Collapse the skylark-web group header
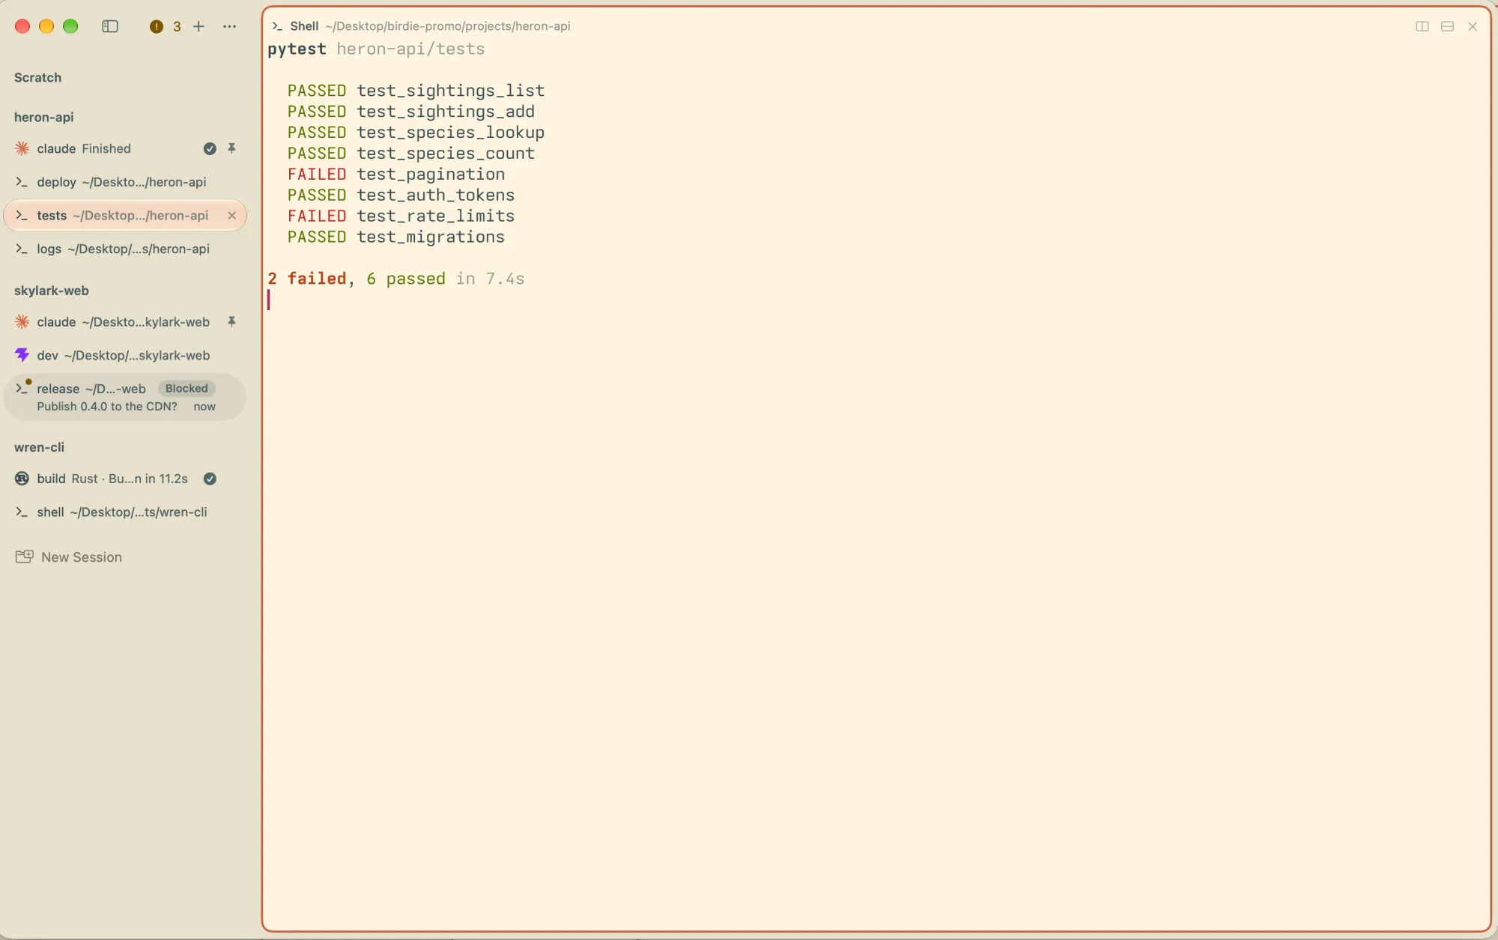Viewport: 1498px width, 940px height. coord(51,291)
